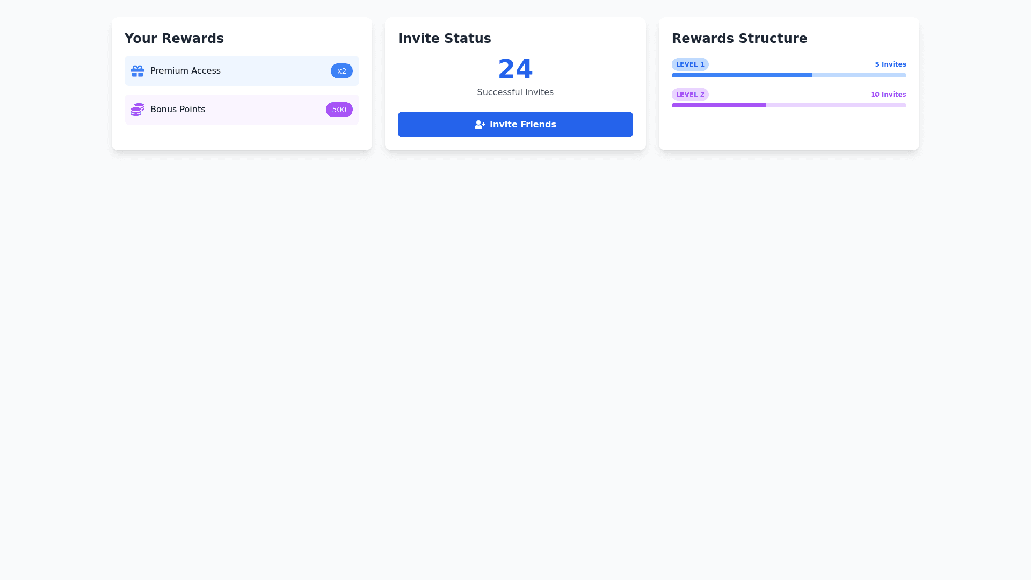
Task: Click the blue Level 1 progress bar
Action: tap(742, 75)
